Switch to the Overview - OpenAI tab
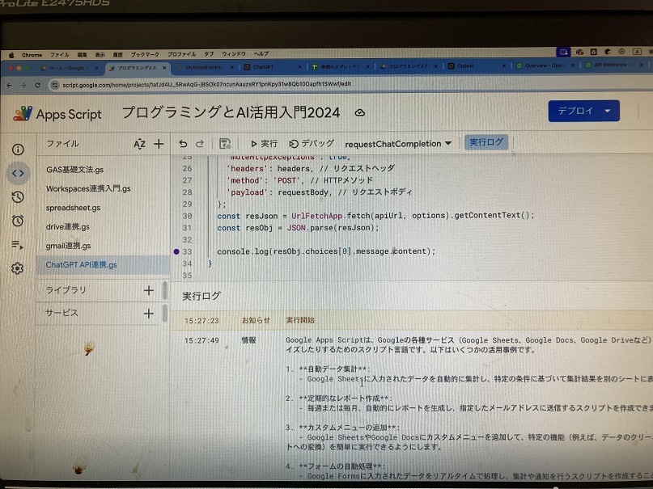The height and width of the screenshot is (489, 653). [545, 65]
